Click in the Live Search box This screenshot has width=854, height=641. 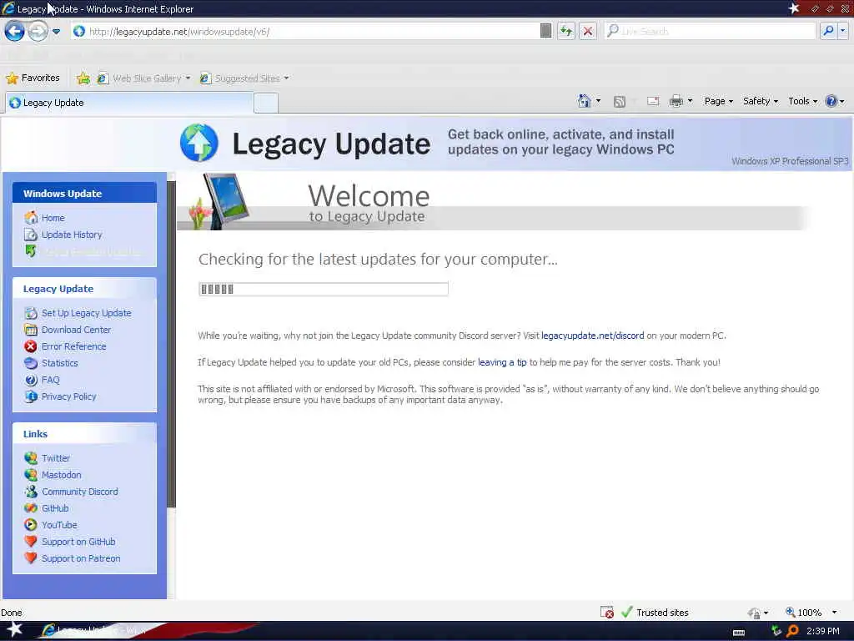(711, 31)
